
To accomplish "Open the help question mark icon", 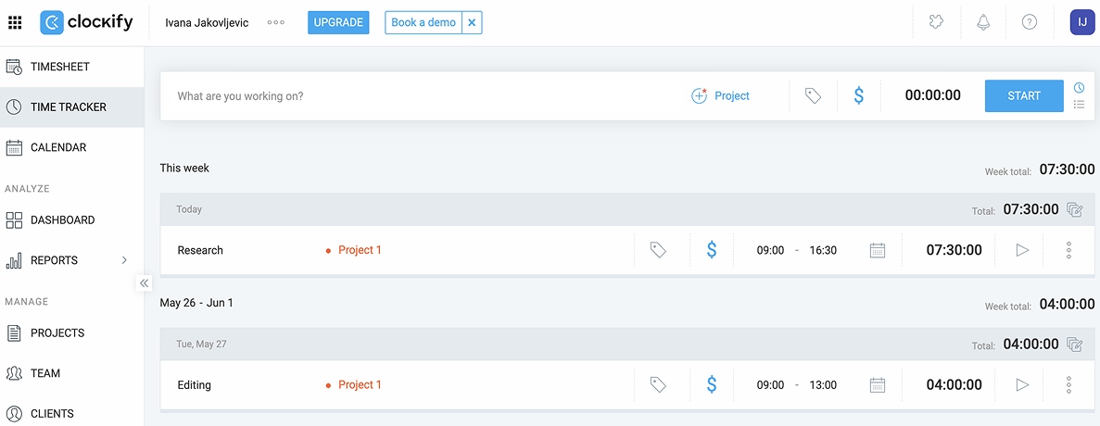I will pos(1030,23).
